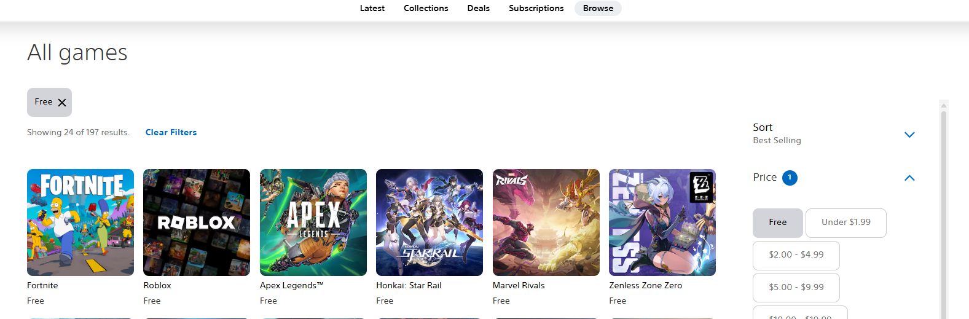This screenshot has width=969, height=319.
Task: Open the Apex Legends game cover
Action: [x=313, y=223]
